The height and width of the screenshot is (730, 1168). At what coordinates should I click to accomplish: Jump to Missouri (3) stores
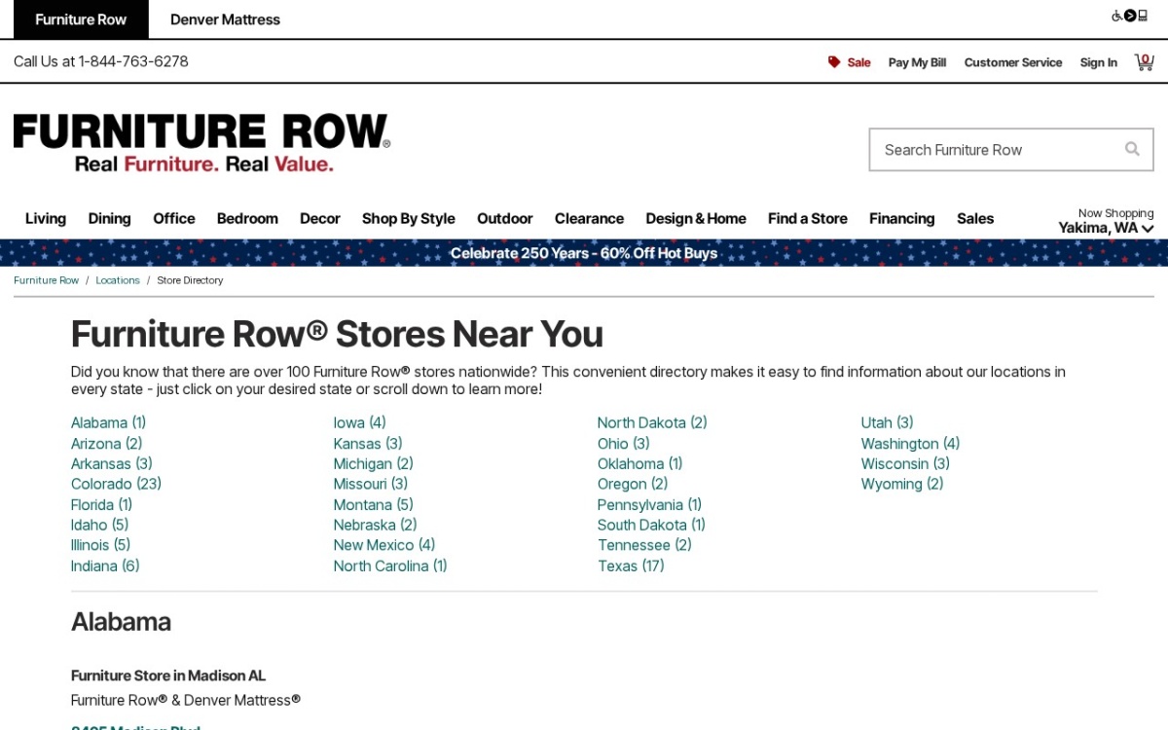(x=371, y=484)
